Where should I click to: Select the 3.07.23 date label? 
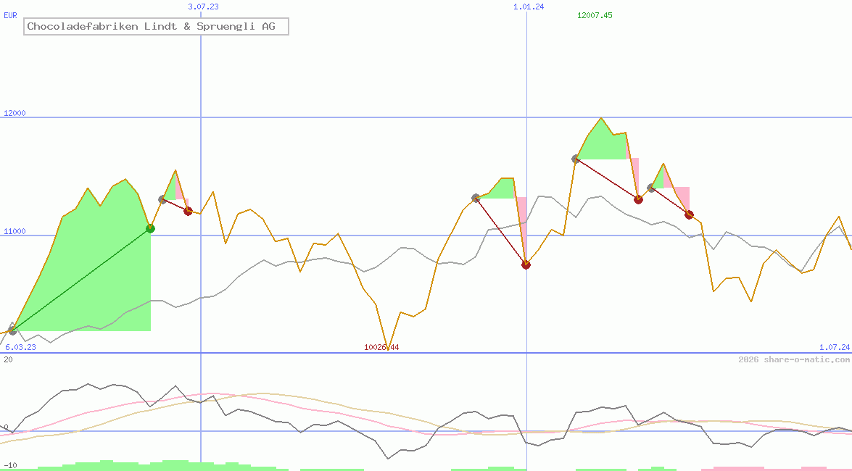203,7
